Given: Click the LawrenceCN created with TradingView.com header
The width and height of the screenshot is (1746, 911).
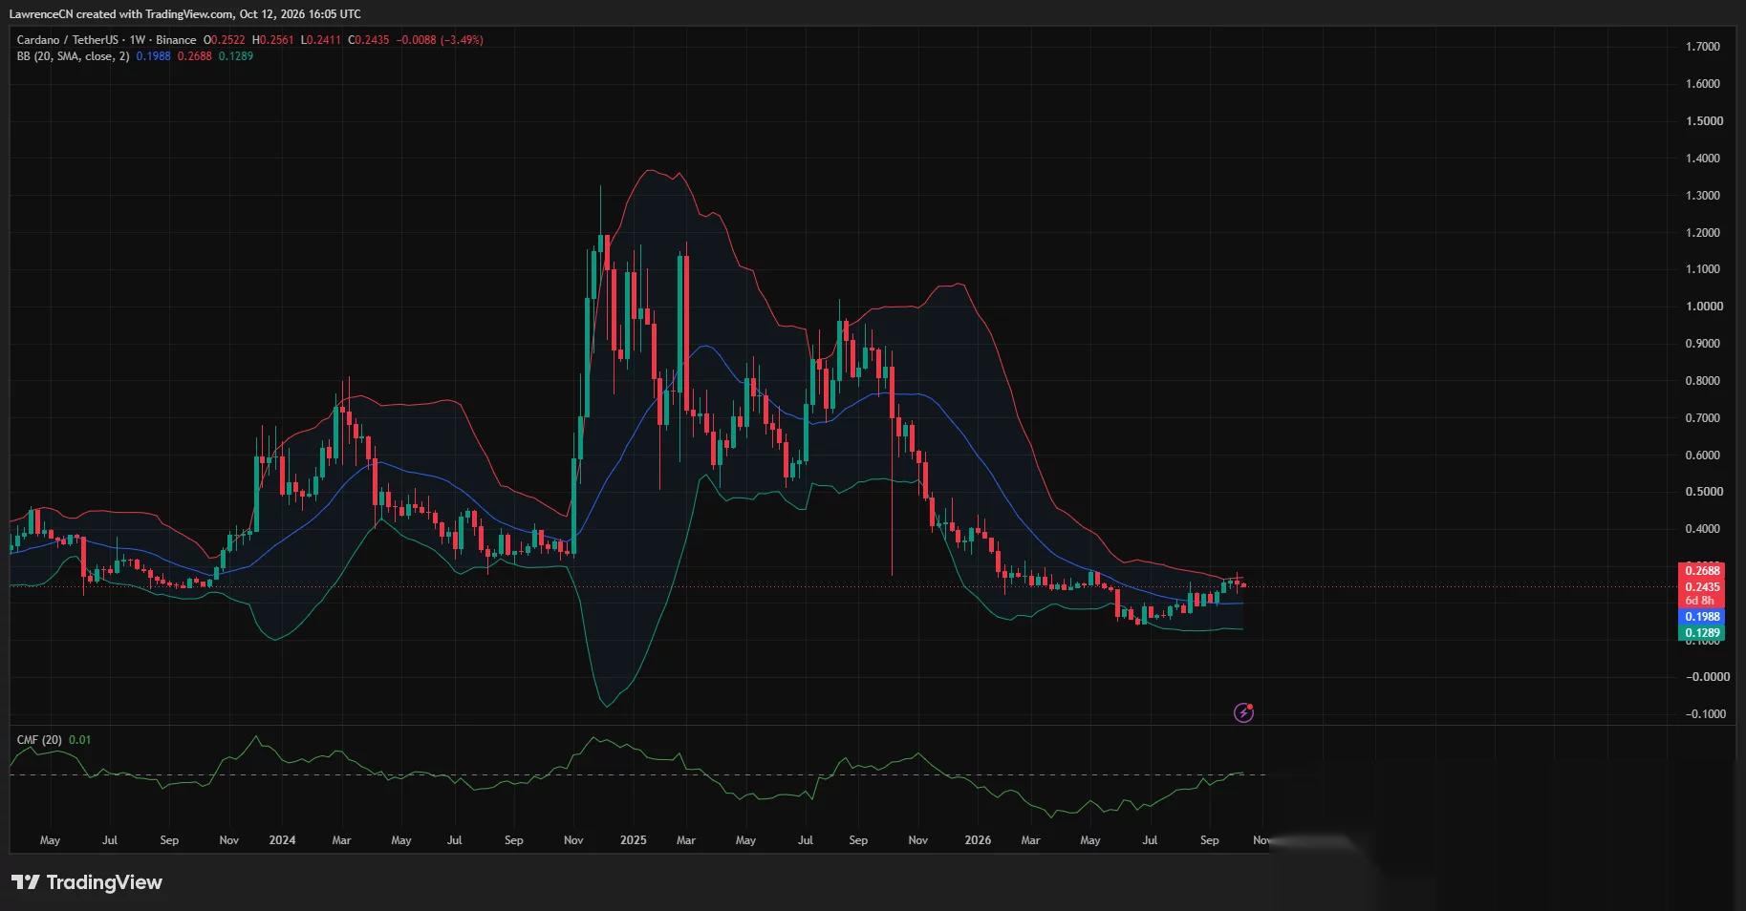Looking at the screenshot, I should pos(185,14).
